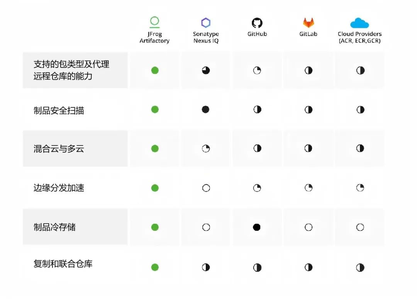The image size is (417, 299).
Task: Select the 复制和联合仓库 row label
Action: pos(63,264)
